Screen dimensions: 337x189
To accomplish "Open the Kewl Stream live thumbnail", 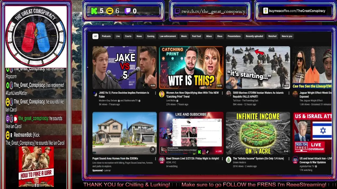I will pos(191,133).
